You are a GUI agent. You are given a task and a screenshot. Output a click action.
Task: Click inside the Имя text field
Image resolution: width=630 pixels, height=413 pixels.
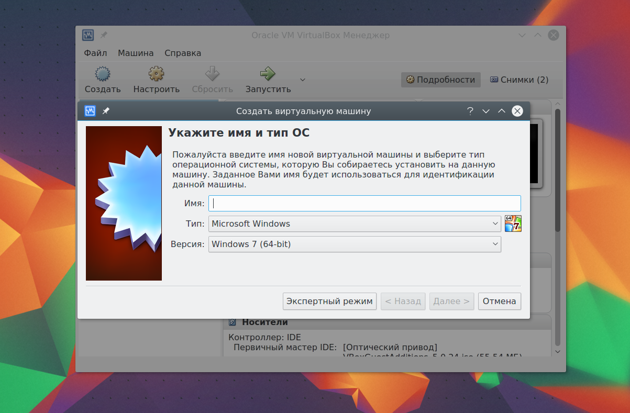pyautogui.click(x=364, y=203)
